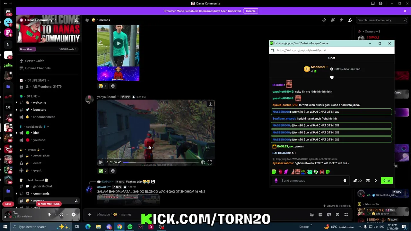Click Kick chat Send a message field
The image size is (411, 231).
[x=310, y=181]
